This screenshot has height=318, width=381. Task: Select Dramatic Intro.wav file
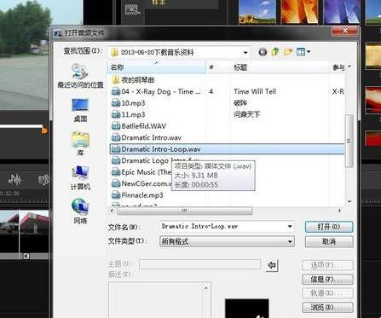coord(147,137)
